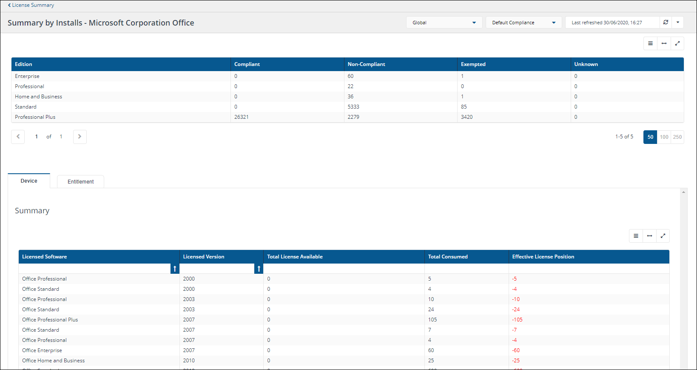Open the top table's hamburger menu icon
Image resolution: width=697 pixels, height=370 pixels.
click(x=650, y=43)
